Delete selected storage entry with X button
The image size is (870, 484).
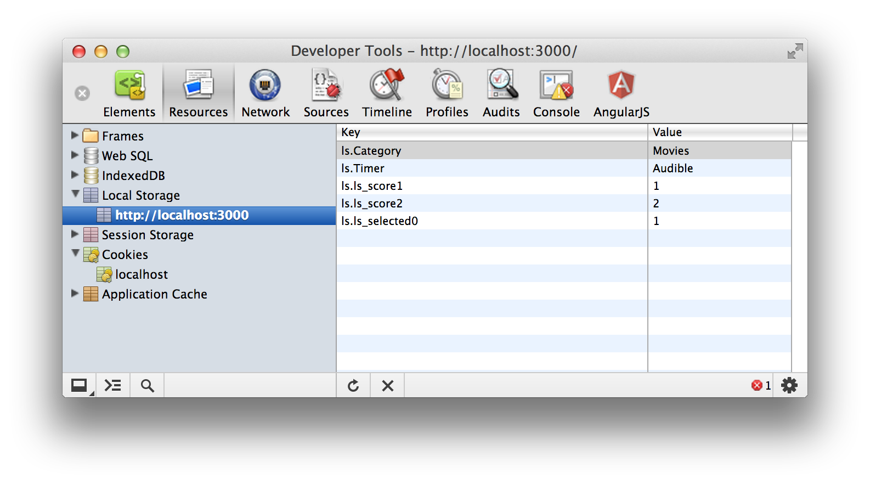[x=387, y=386]
